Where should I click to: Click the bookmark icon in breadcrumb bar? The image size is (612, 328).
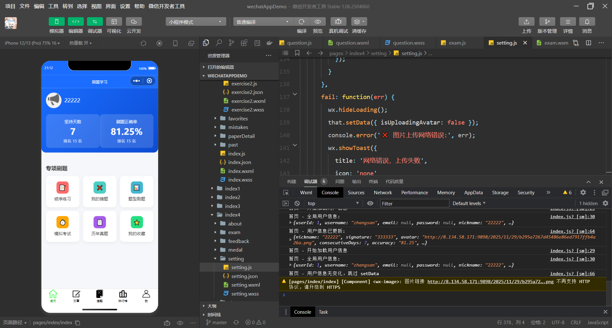point(297,53)
